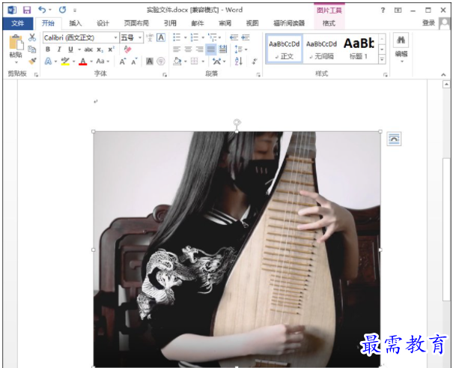Image resolution: width=453 pixels, height=368 pixels.
Task: Click the Sort A-Z icon
Action: (x=239, y=61)
